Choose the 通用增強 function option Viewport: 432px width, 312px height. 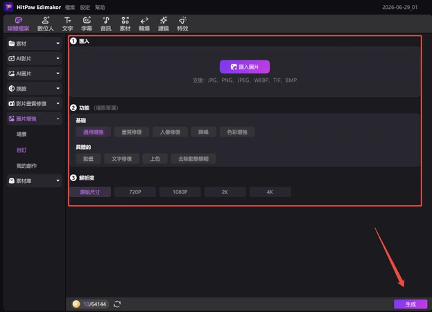point(94,132)
